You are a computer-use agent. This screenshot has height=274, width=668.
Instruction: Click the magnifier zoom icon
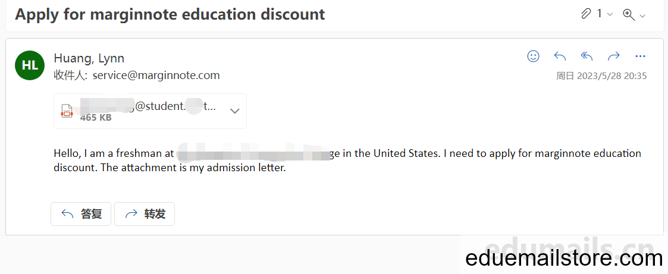tap(628, 14)
